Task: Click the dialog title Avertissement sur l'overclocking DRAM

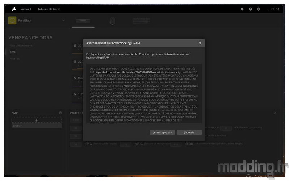Action: tap(113, 43)
